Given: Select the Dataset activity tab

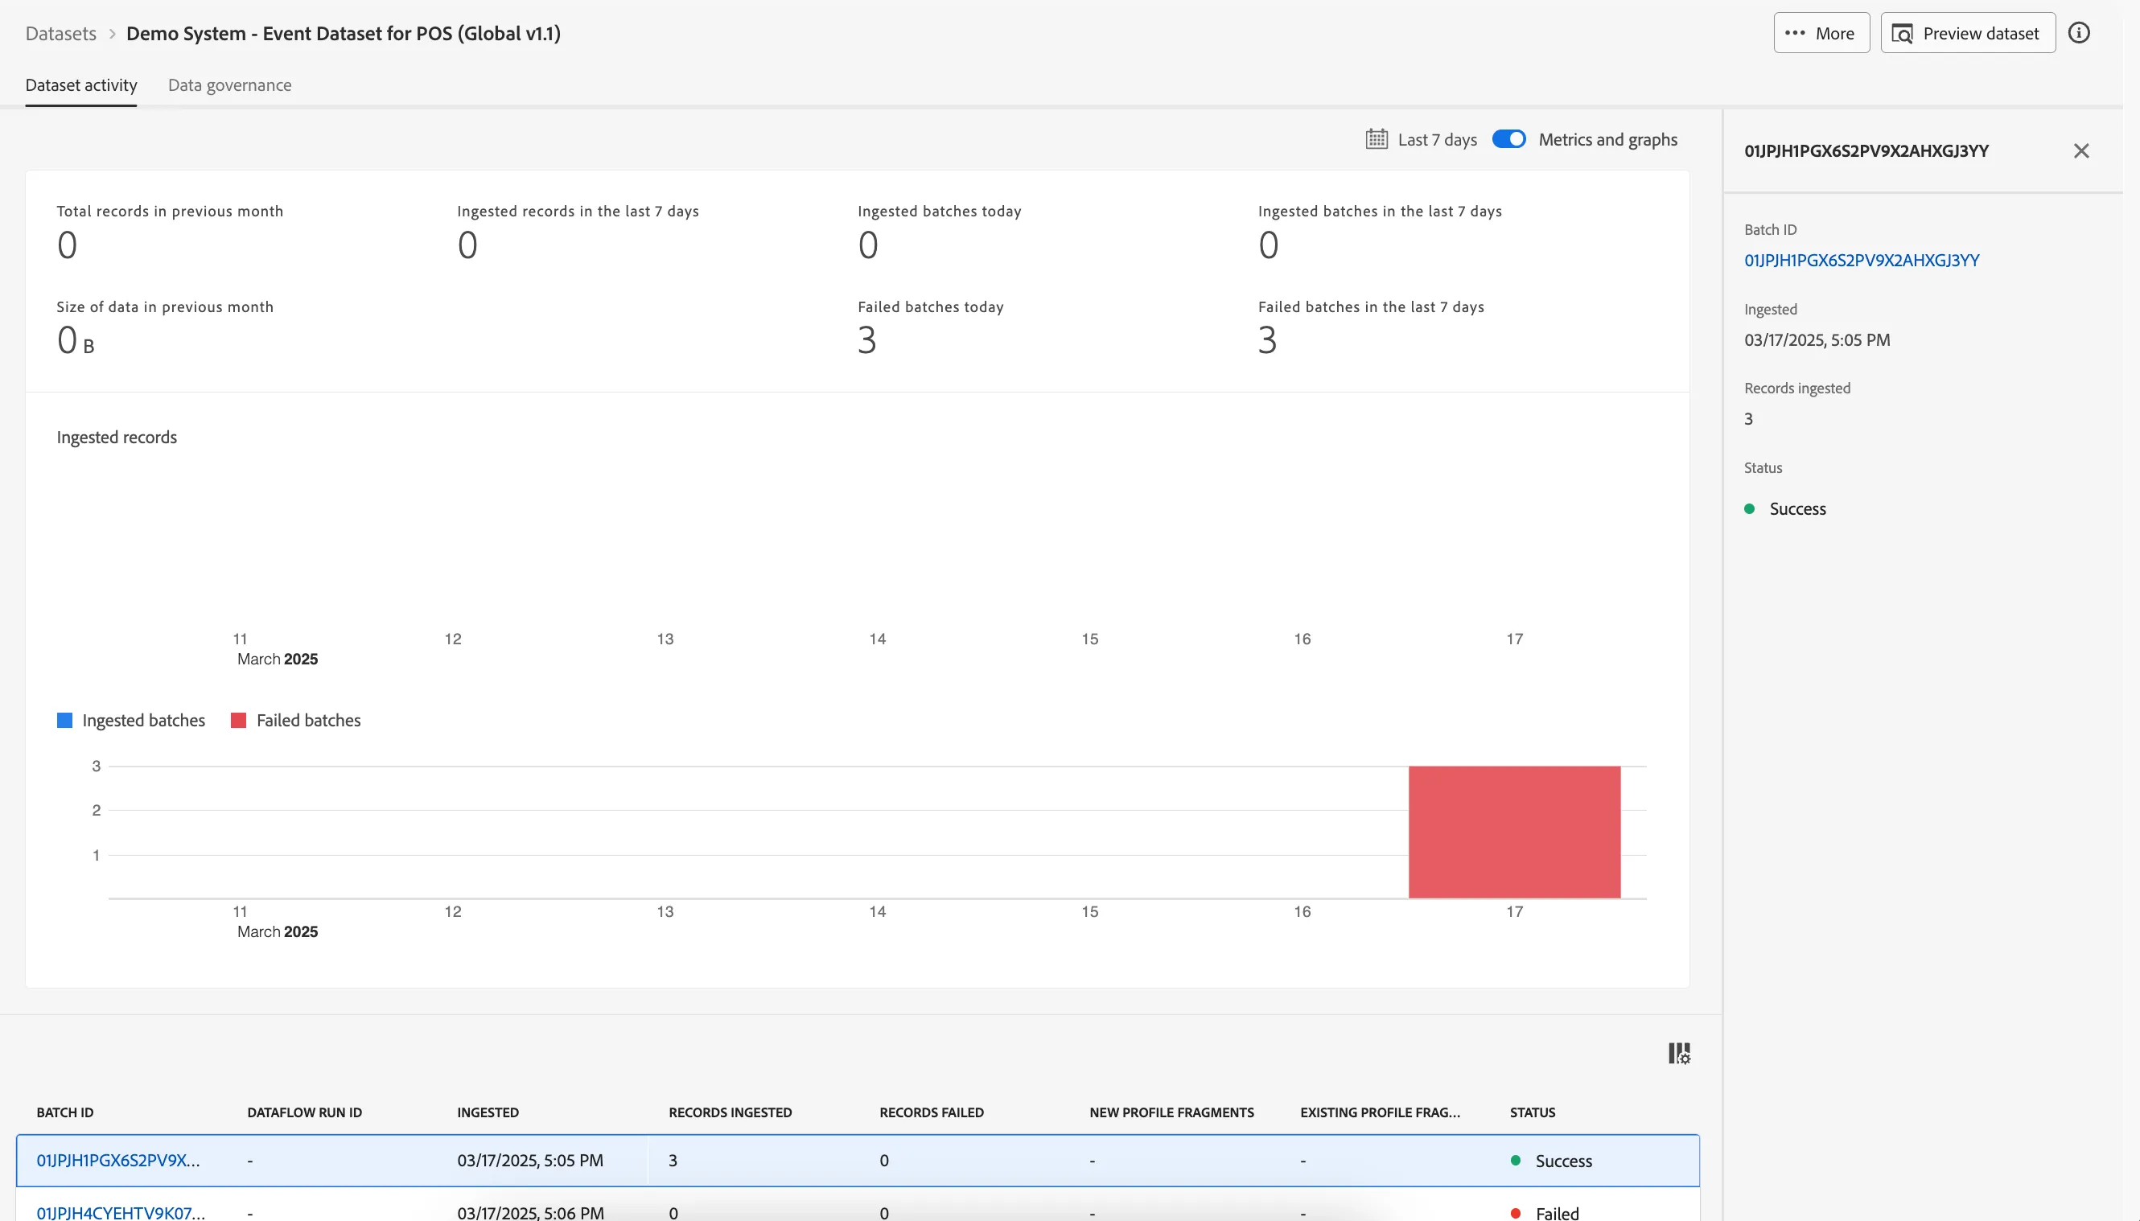Looking at the screenshot, I should click(81, 84).
